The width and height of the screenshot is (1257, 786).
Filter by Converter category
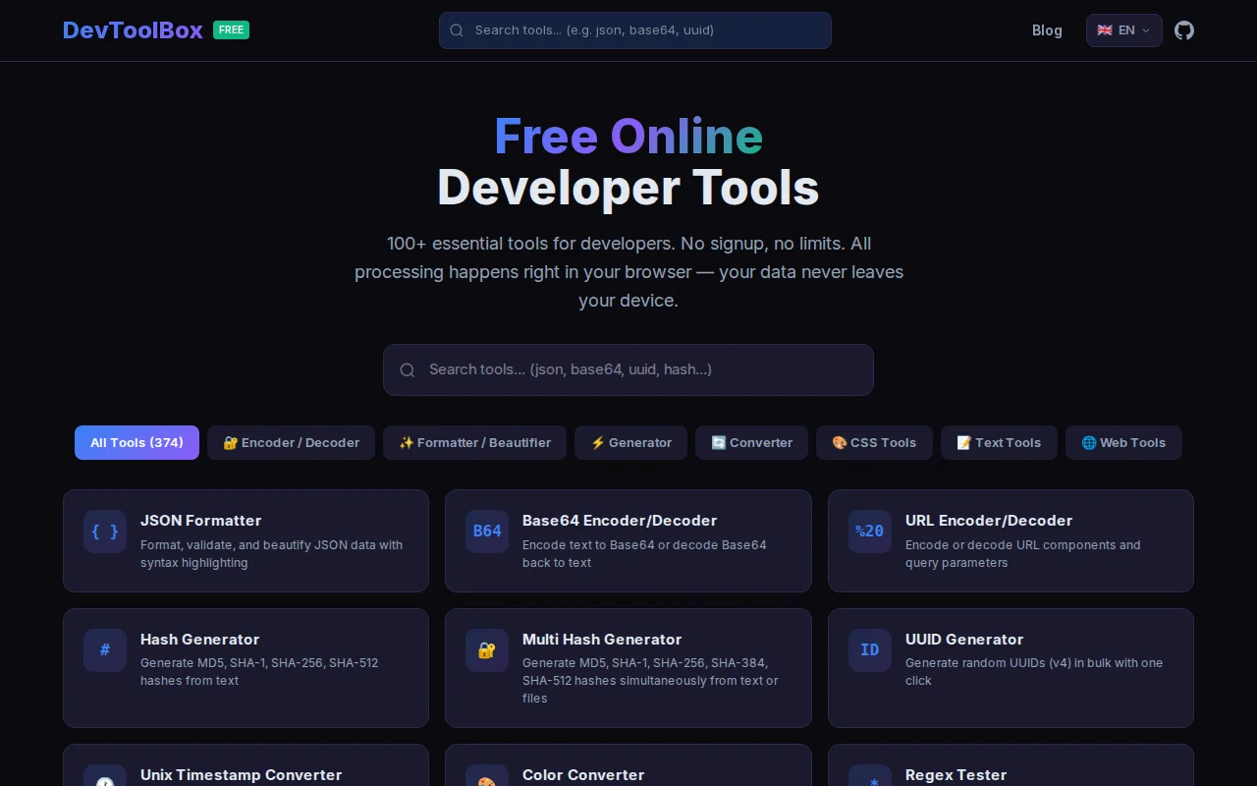751,443
